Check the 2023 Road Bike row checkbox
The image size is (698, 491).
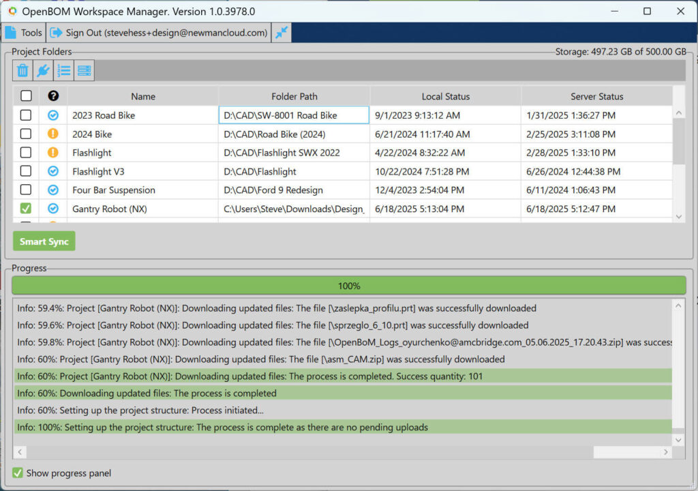(26, 115)
